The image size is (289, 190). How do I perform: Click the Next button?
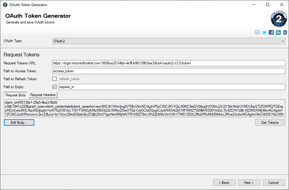[249, 182]
